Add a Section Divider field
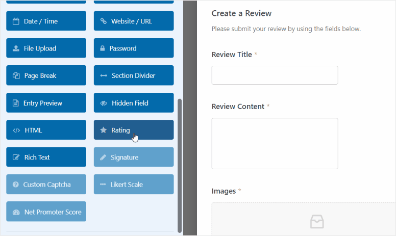 click(x=134, y=76)
